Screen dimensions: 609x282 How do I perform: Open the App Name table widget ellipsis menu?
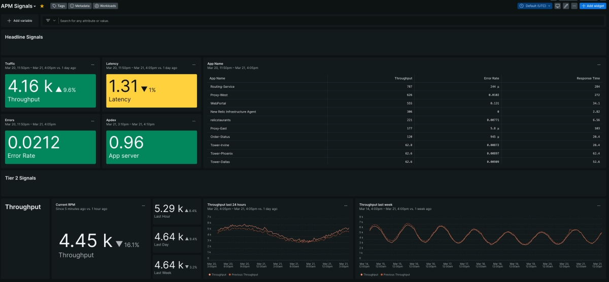point(599,64)
